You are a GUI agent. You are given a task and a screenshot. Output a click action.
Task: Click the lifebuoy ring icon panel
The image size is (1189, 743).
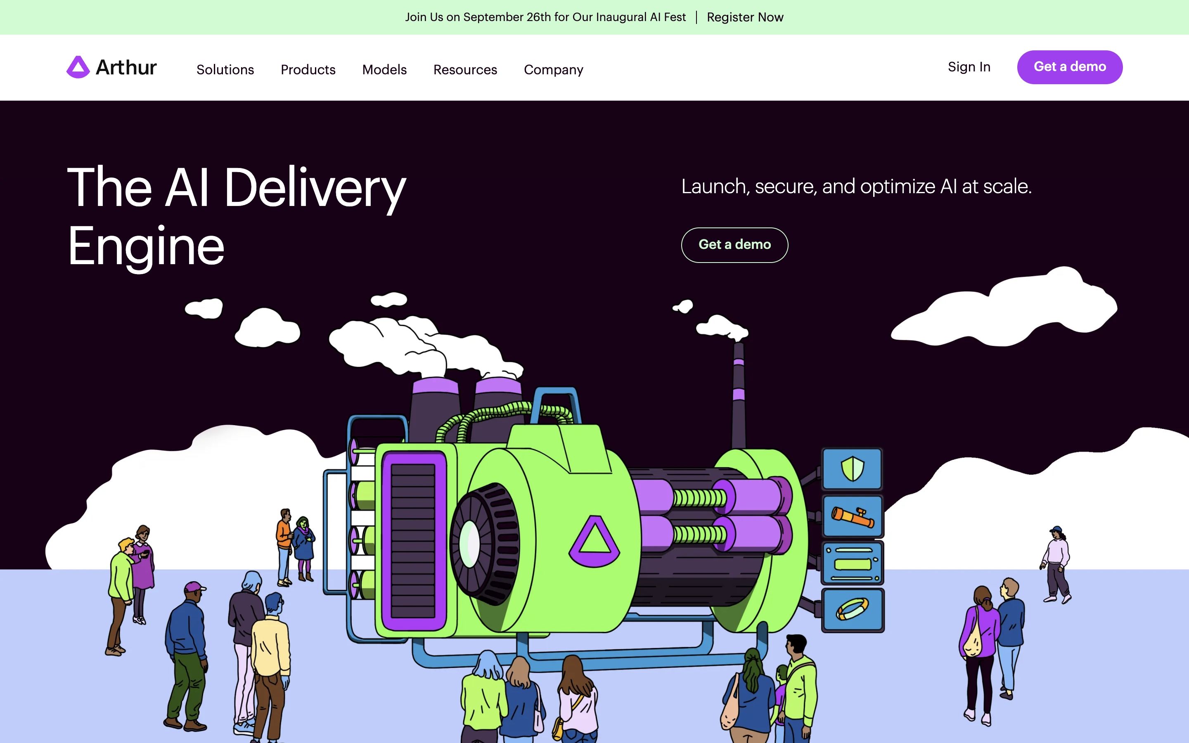pos(853,610)
